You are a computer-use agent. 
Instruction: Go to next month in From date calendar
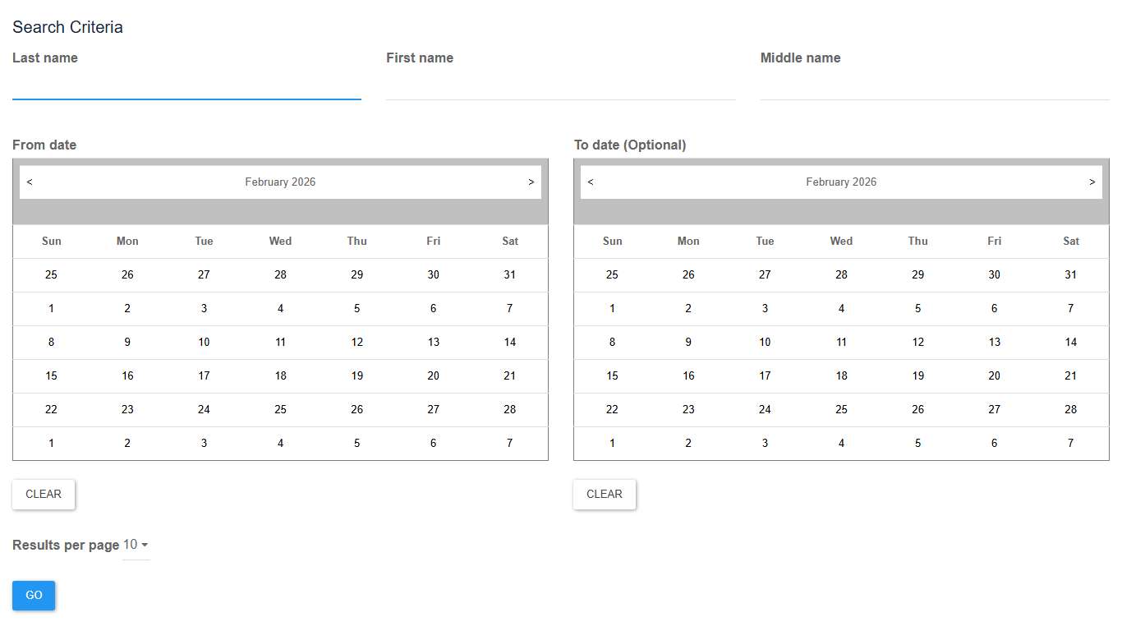click(x=531, y=182)
